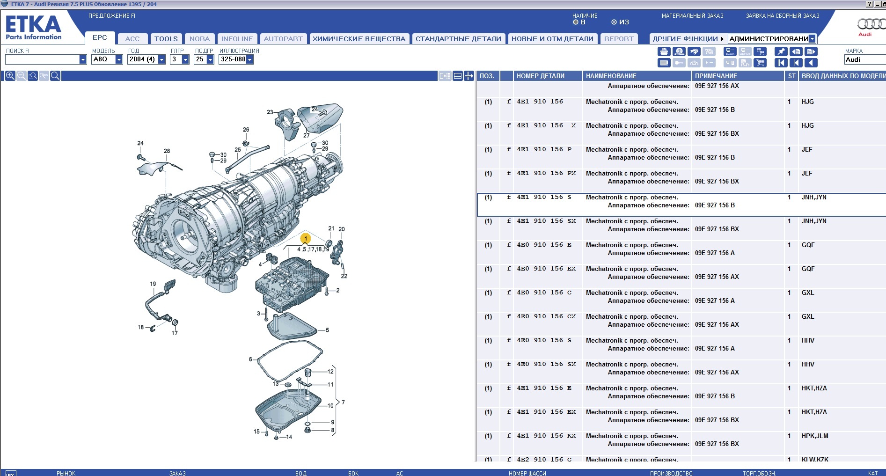Open the ELSA link icon

click(x=730, y=52)
